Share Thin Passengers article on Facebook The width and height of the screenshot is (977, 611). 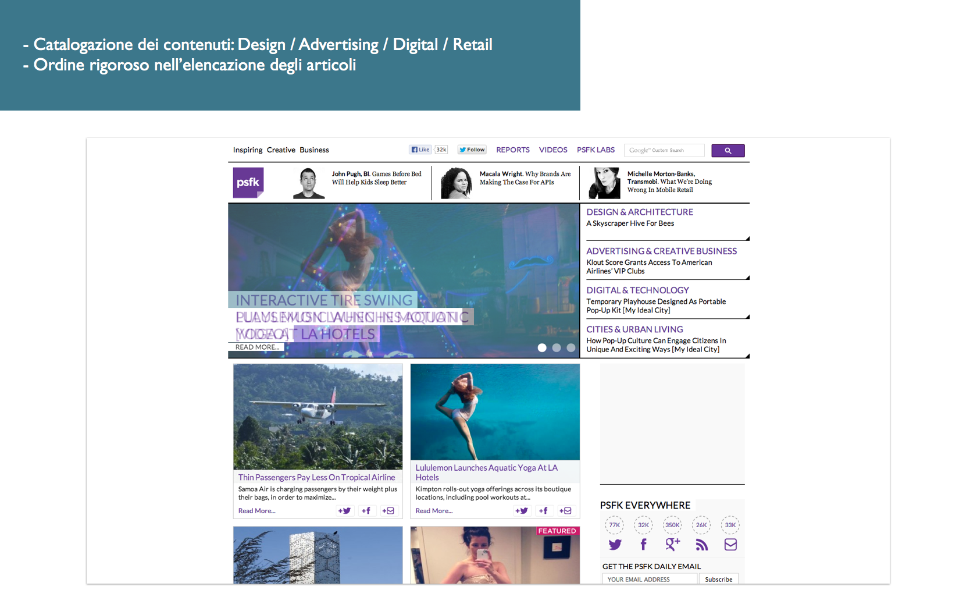pyautogui.click(x=366, y=511)
